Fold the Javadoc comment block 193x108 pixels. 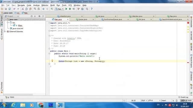(x=49, y=36)
